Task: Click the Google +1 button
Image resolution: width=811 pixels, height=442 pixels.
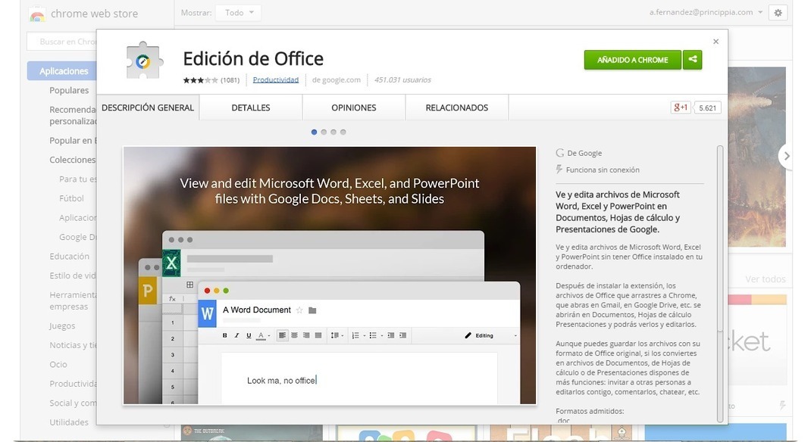Action: click(x=680, y=107)
